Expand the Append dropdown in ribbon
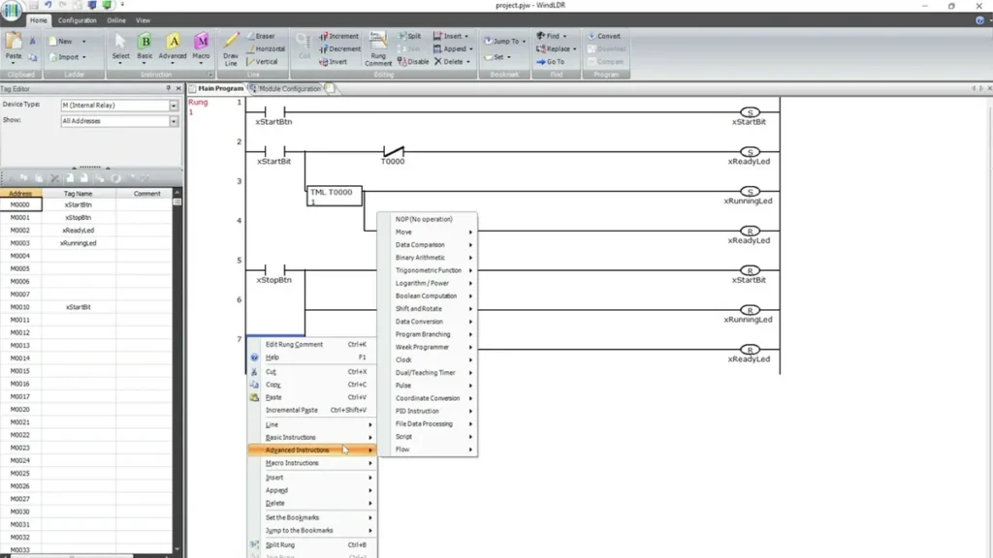This screenshot has height=558, width=993. click(x=470, y=48)
